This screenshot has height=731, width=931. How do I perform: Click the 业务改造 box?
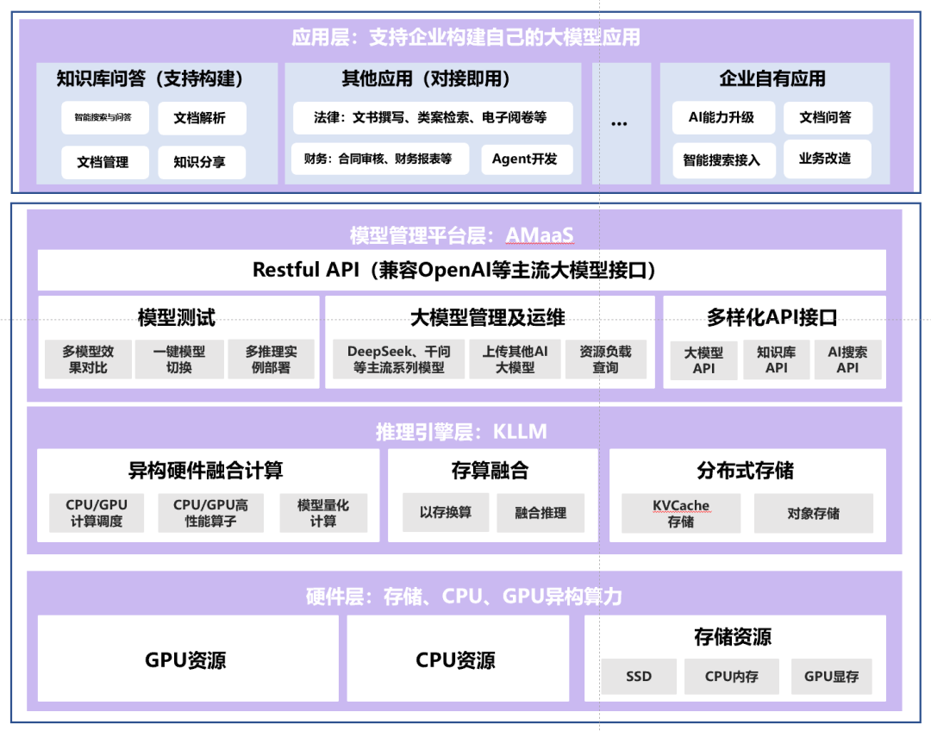pos(826,159)
